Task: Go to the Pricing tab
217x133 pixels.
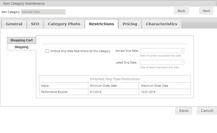Action: pyautogui.click(x=130, y=24)
